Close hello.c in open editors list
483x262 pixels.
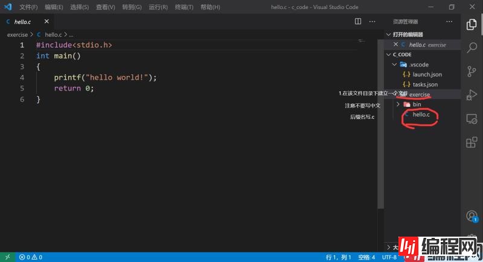[396, 45]
